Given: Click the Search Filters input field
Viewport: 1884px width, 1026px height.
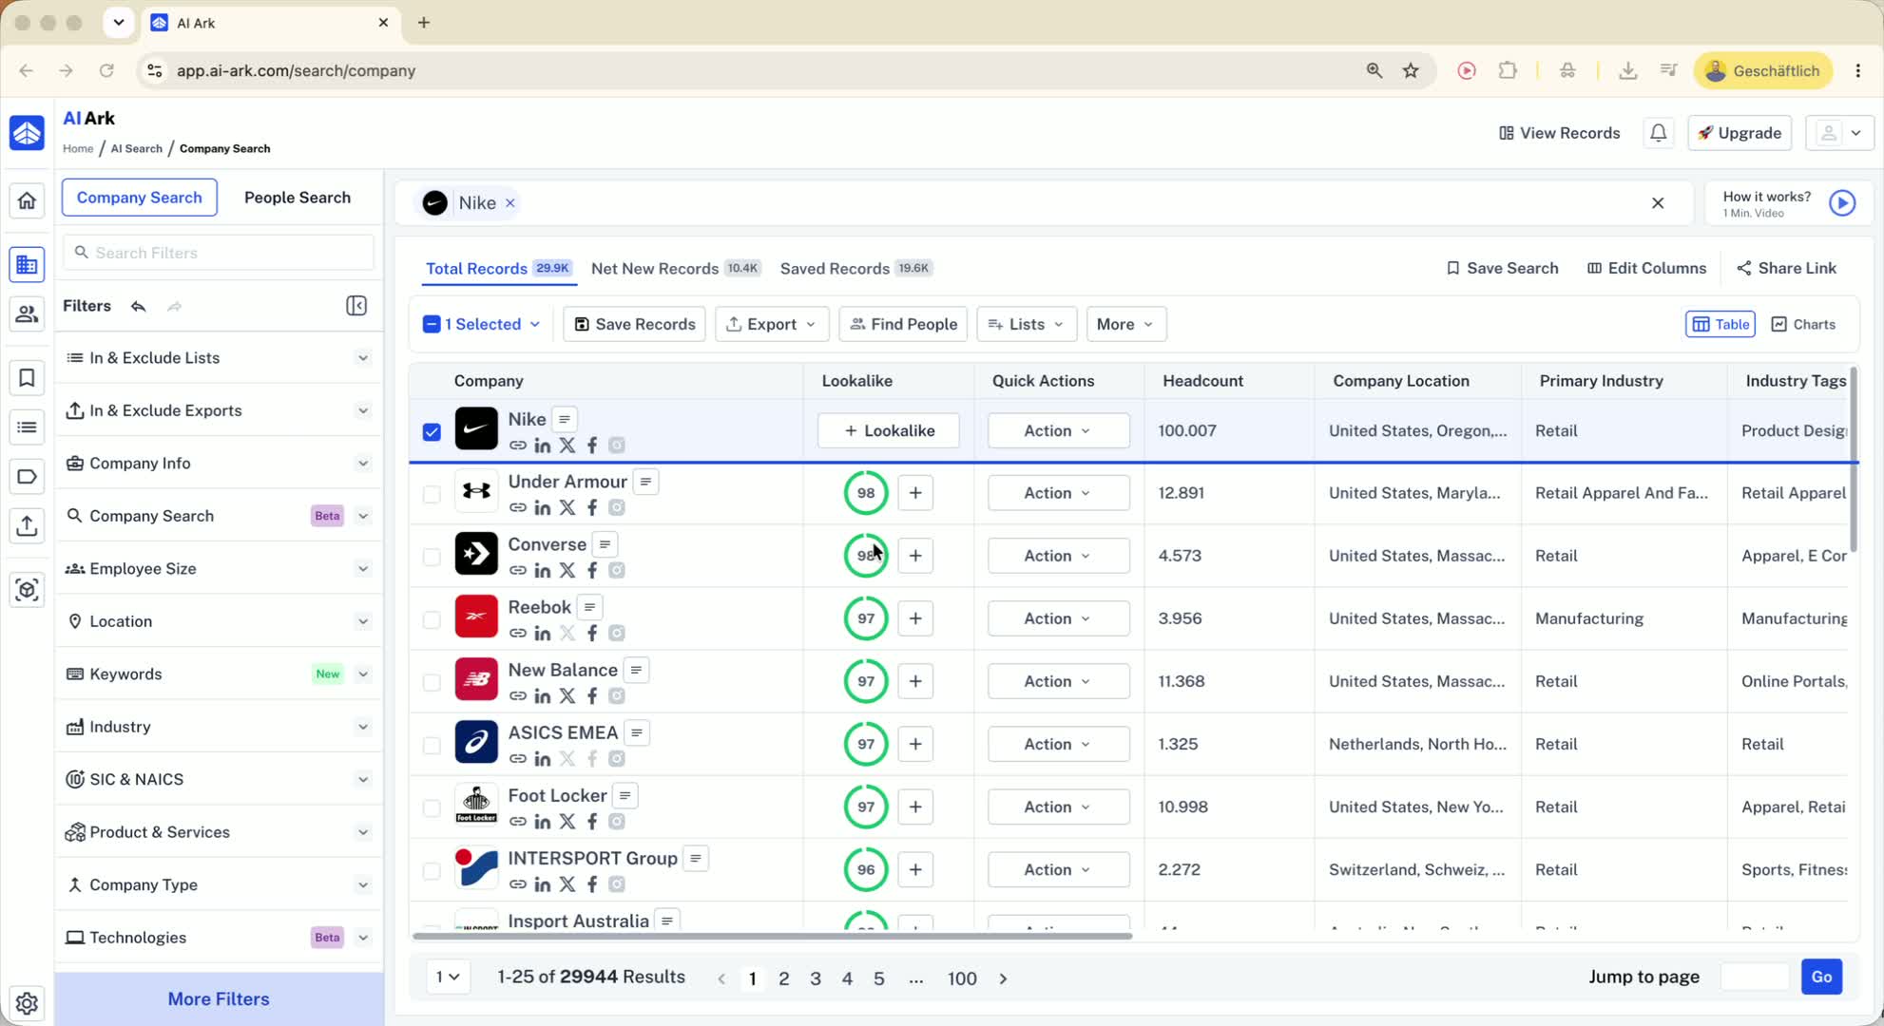Looking at the screenshot, I should [x=219, y=253].
